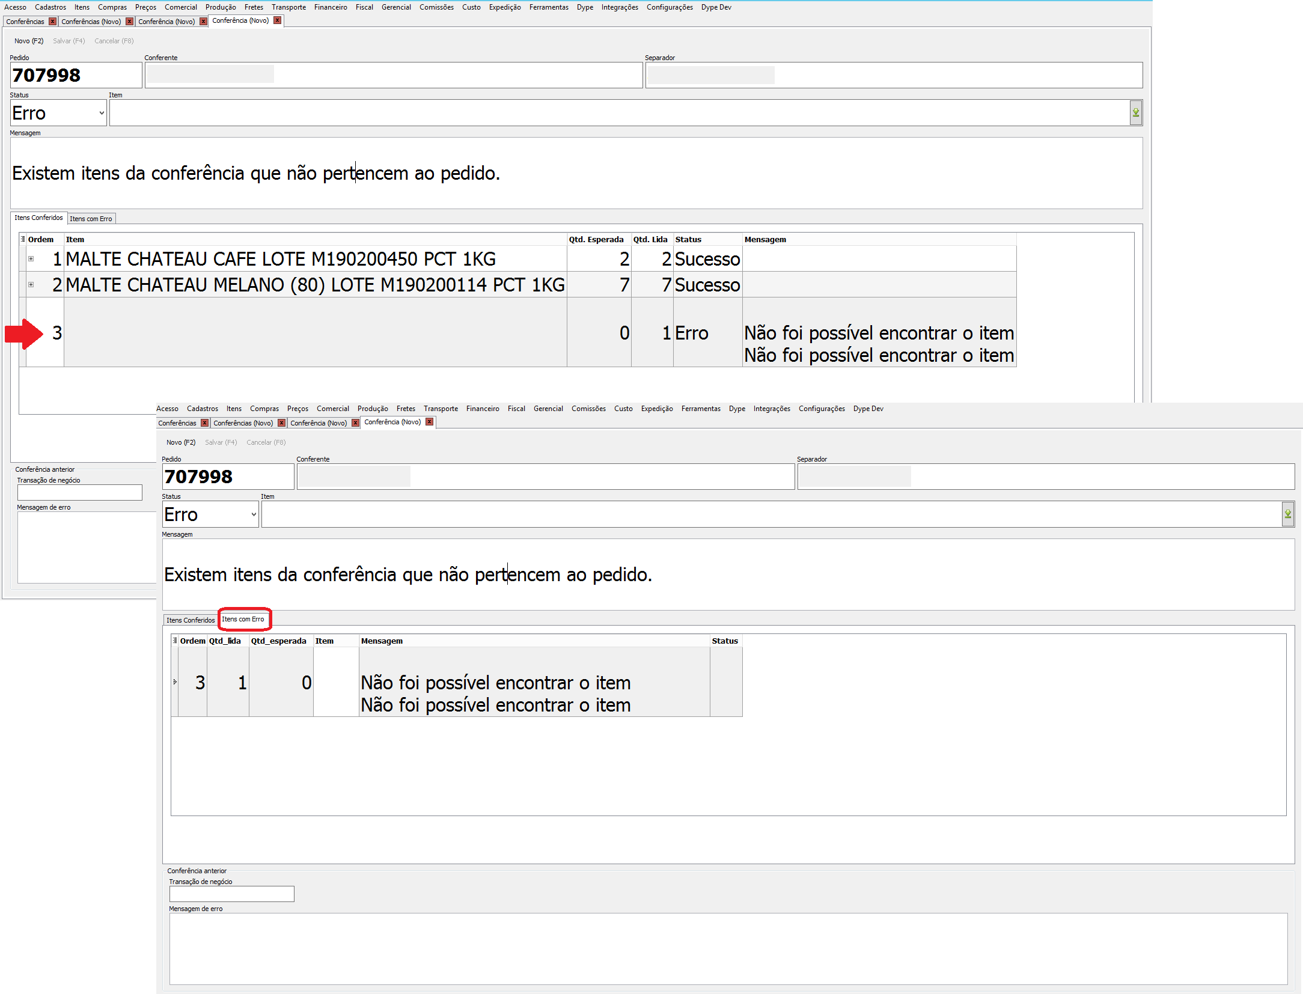The height and width of the screenshot is (994, 1303).
Task: Select the Sucesso status cell of MALTE CHATEAU CAFE
Action: [x=707, y=259]
